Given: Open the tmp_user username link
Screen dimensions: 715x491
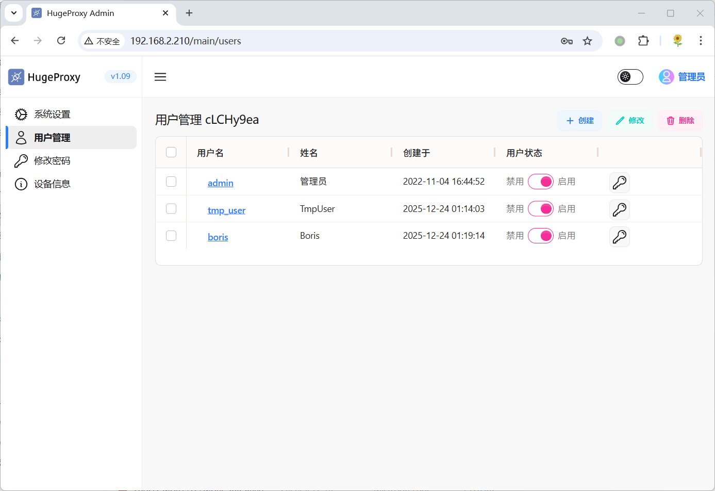Looking at the screenshot, I should pyautogui.click(x=226, y=210).
